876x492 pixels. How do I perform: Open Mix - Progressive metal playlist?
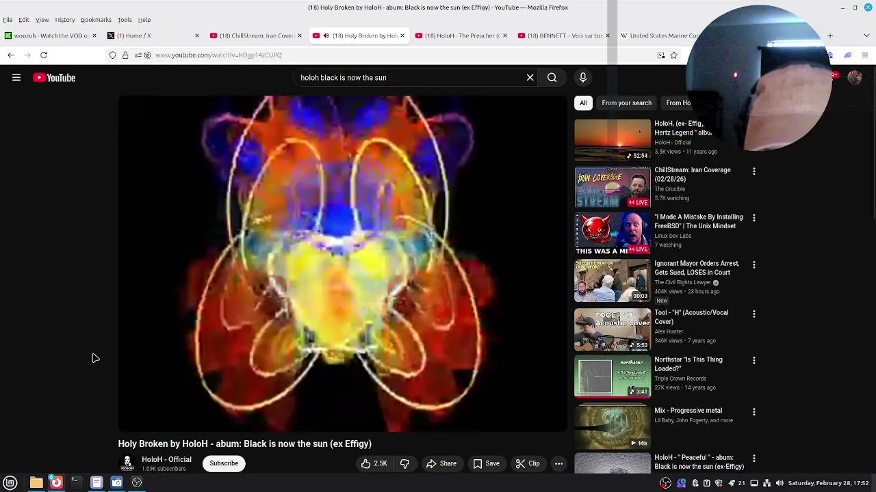pos(613,426)
